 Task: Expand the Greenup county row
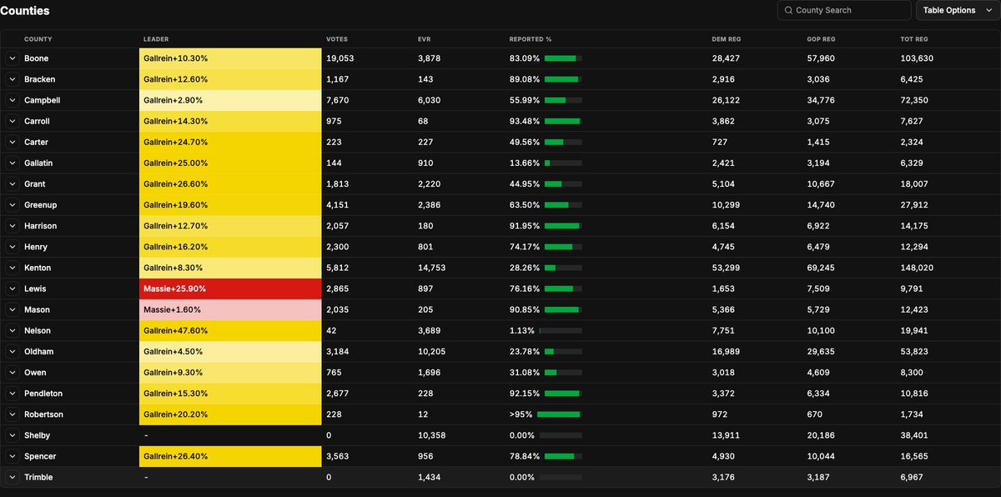[x=13, y=205]
